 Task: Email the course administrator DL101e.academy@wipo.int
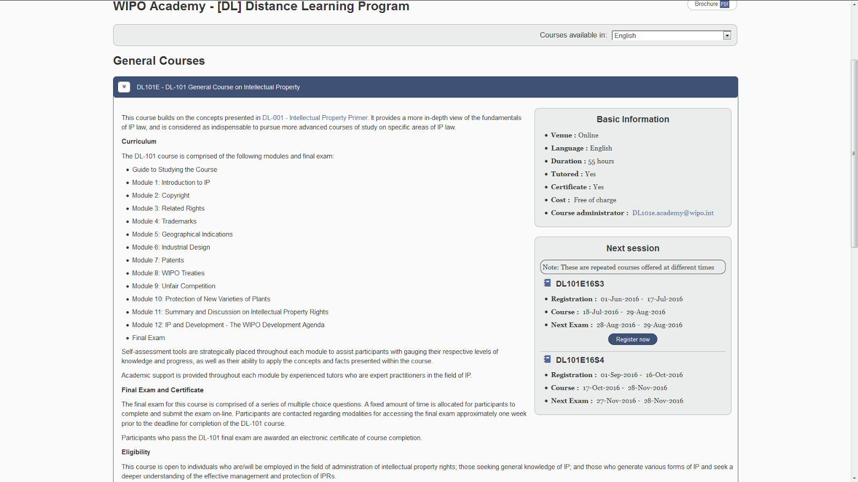[x=672, y=213]
